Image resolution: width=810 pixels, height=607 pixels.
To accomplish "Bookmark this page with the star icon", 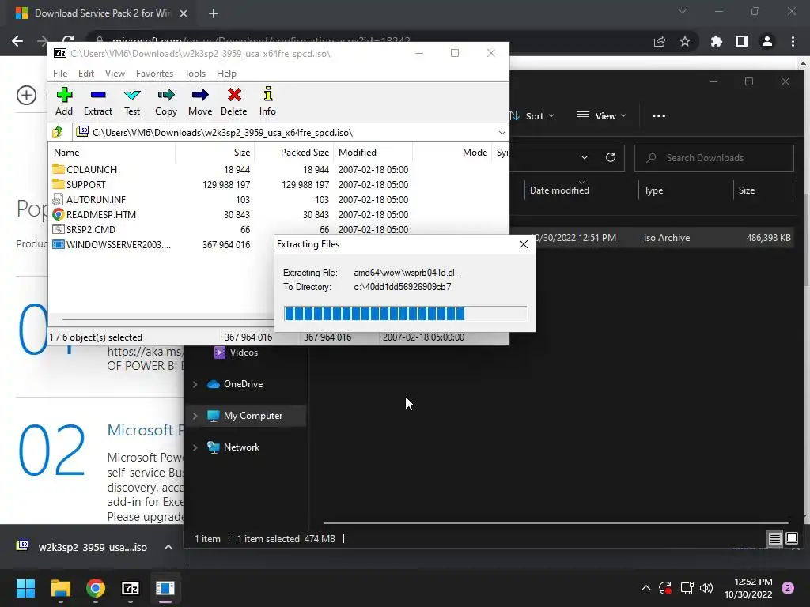I will [685, 41].
